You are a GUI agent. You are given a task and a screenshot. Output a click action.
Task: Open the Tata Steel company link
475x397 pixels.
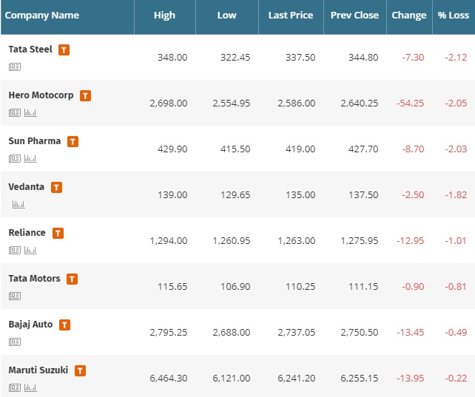click(30, 50)
